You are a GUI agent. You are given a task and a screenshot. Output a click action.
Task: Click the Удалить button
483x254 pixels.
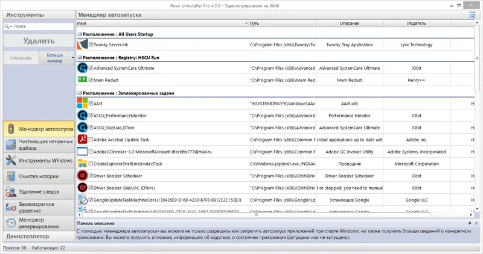pos(39,41)
